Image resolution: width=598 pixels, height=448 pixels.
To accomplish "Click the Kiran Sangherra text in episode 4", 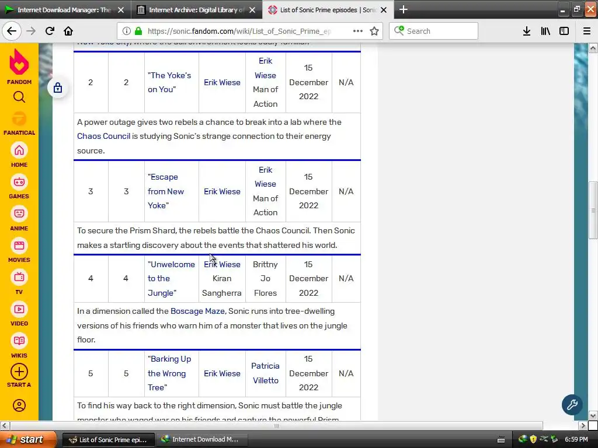I will tap(222, 286).
